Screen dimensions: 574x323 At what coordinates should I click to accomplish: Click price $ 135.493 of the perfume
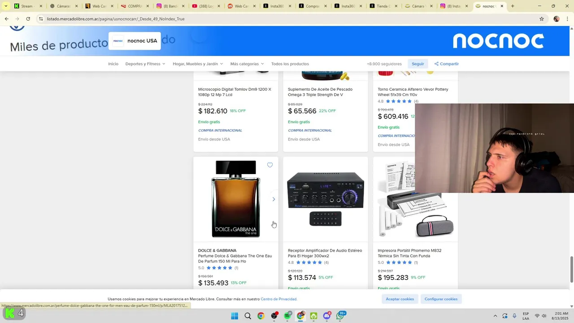[x=213, y=283]
